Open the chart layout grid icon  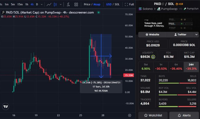[x=76, y=5]
